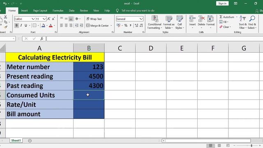263x148 pixels.
Task: Open Fill dropdown in Editing group
Action: [x=224, y=22]
